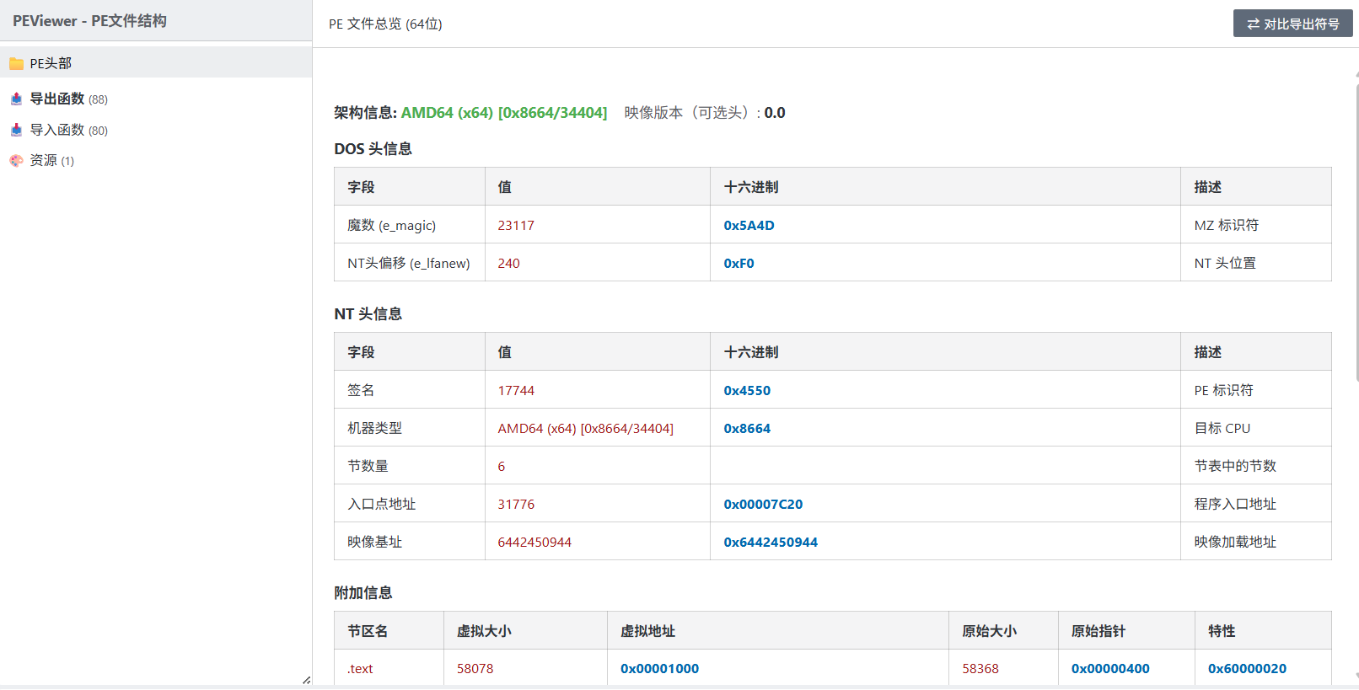Click the 程序入口地址 description
Viewport: 1359px width, 690px height.
pyautogui.click(x=1235, y=504)
